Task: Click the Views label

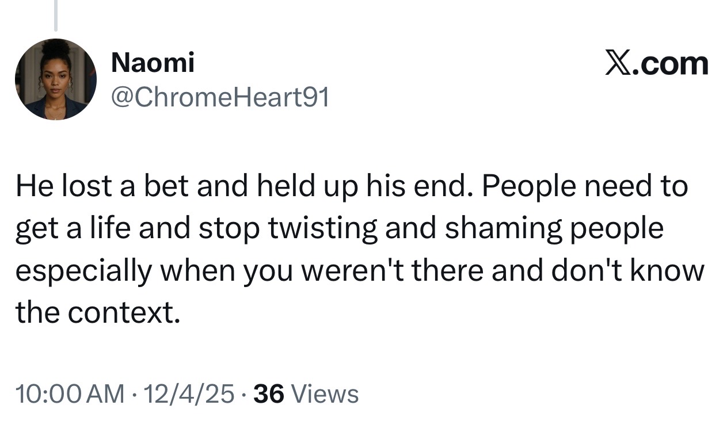Action: pos(325,394)
